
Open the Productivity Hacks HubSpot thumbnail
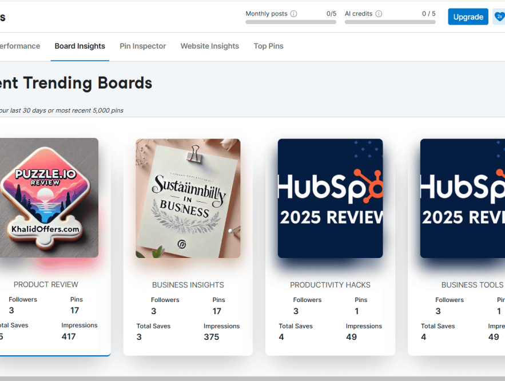331,198
